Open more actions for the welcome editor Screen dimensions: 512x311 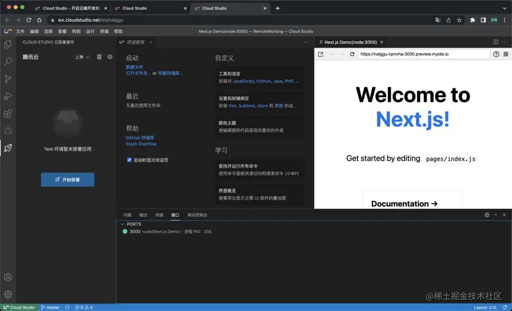coord(306,42)
